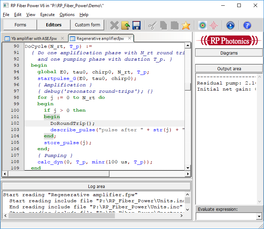Click the 'Residual pump' output line
264x229 pixels.
click(x=227, y=83)
